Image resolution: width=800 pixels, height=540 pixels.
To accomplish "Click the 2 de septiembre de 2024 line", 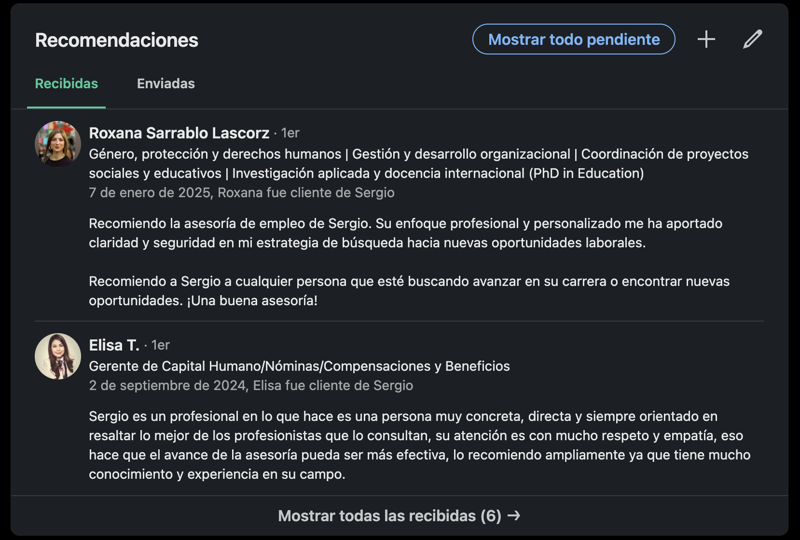I will [x=251, y=386].
